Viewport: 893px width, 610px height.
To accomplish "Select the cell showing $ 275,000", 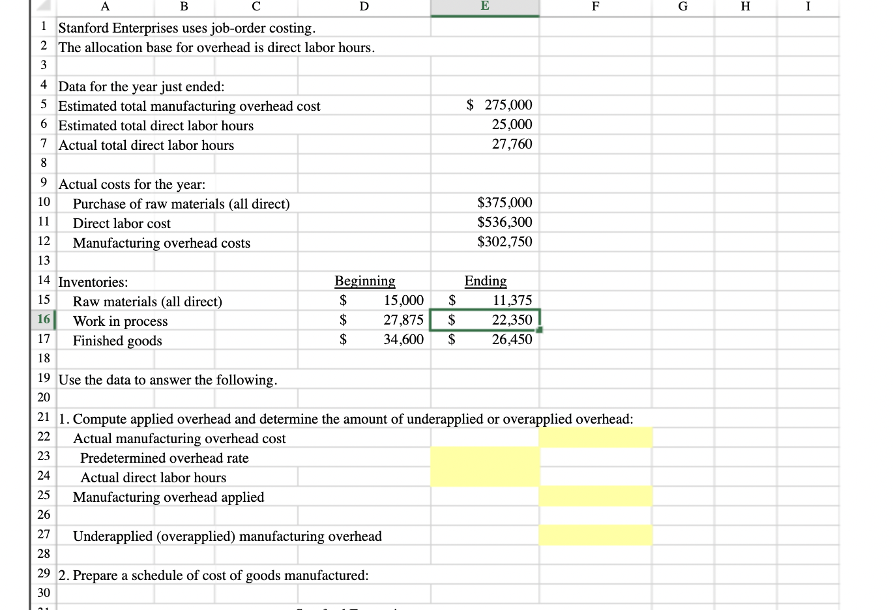I will point(484,104).
